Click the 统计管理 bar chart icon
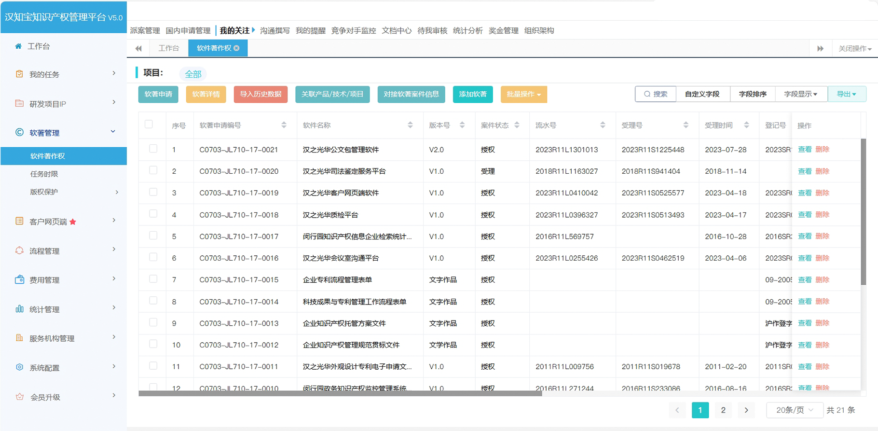 (19, 309)
